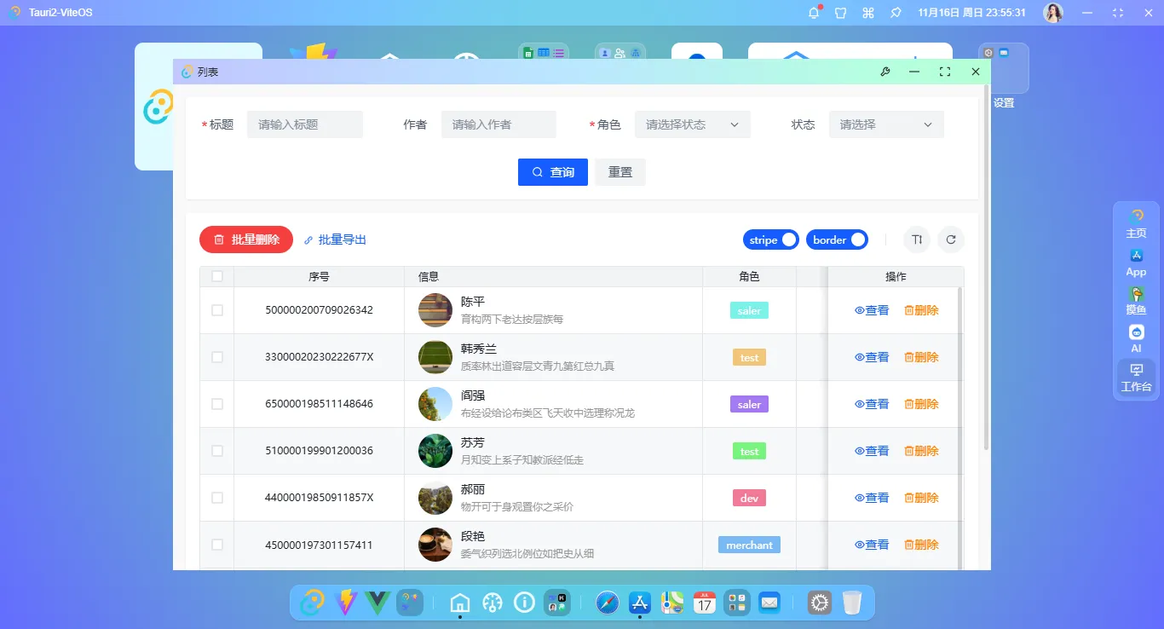Open the AI assistant sidebar icon

pos(1136,338)
